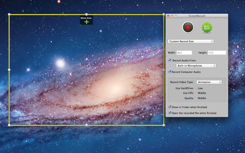Image resolution: width=245 pixels, height=153 pixels.
Task: Open the Custom Record Size dropdown
Action: pos(191,41)
